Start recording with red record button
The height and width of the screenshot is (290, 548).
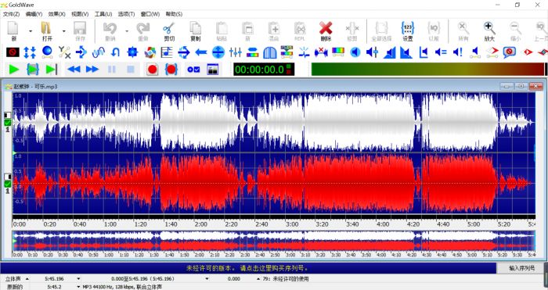152,70
